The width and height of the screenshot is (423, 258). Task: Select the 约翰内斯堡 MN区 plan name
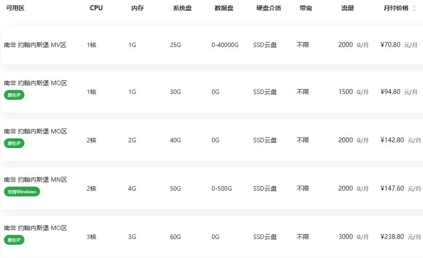click(36, 180)
